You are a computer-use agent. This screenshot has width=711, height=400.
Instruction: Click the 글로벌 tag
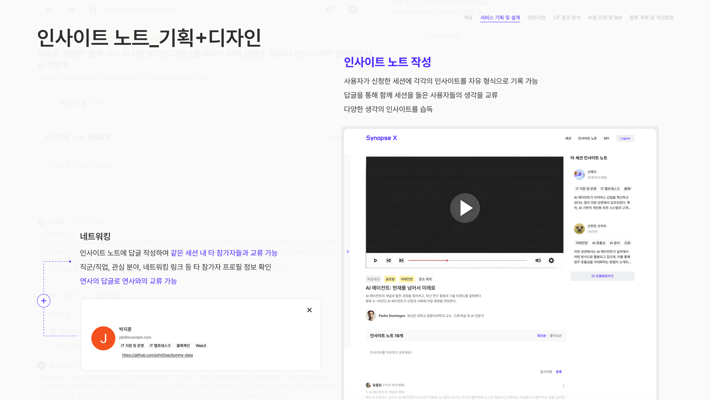pos(390,279)
